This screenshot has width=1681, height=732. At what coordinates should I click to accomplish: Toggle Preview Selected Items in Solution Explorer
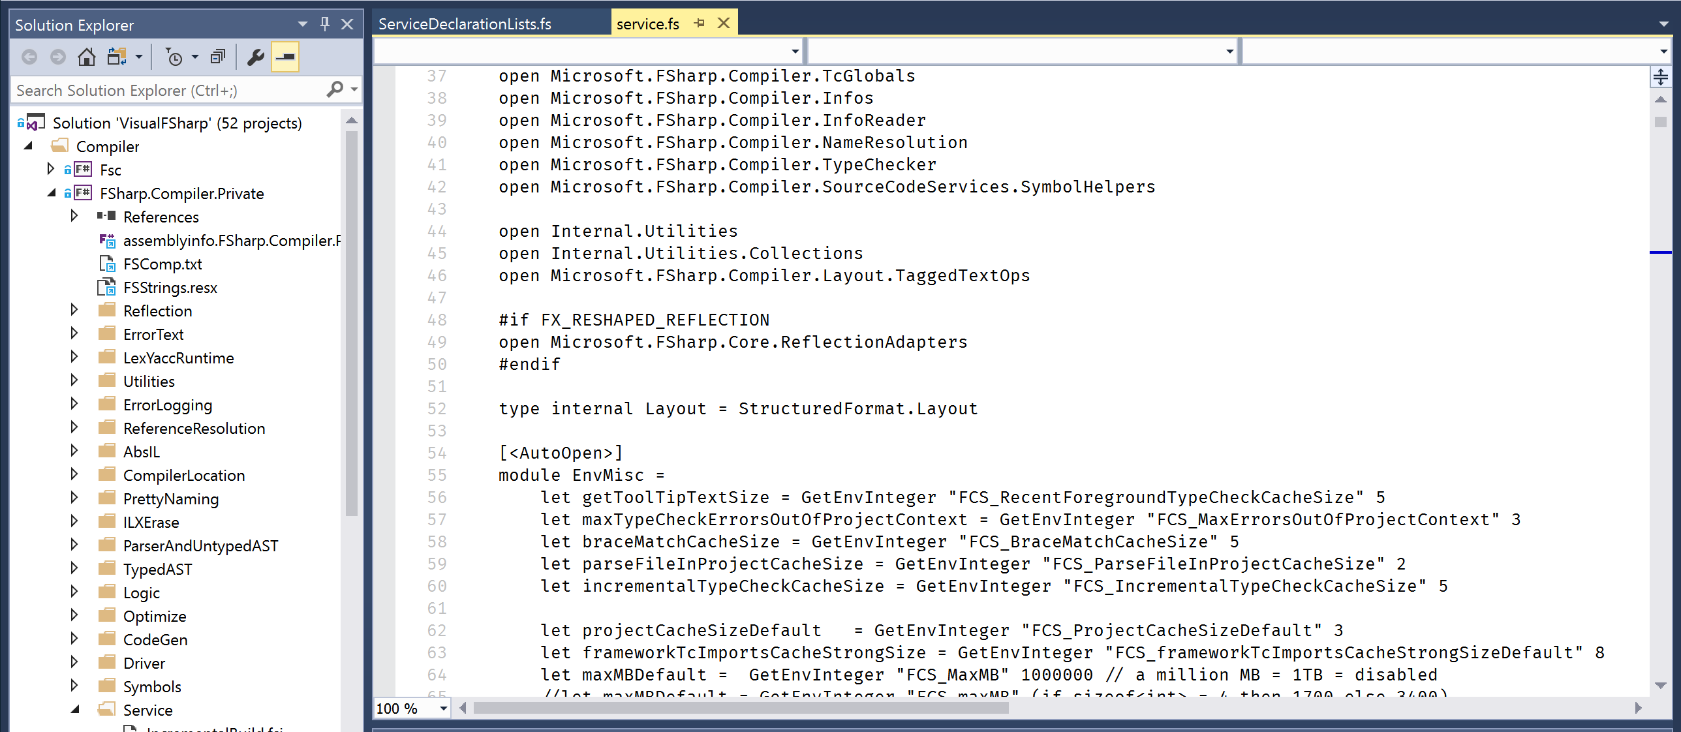pos(285,57)
